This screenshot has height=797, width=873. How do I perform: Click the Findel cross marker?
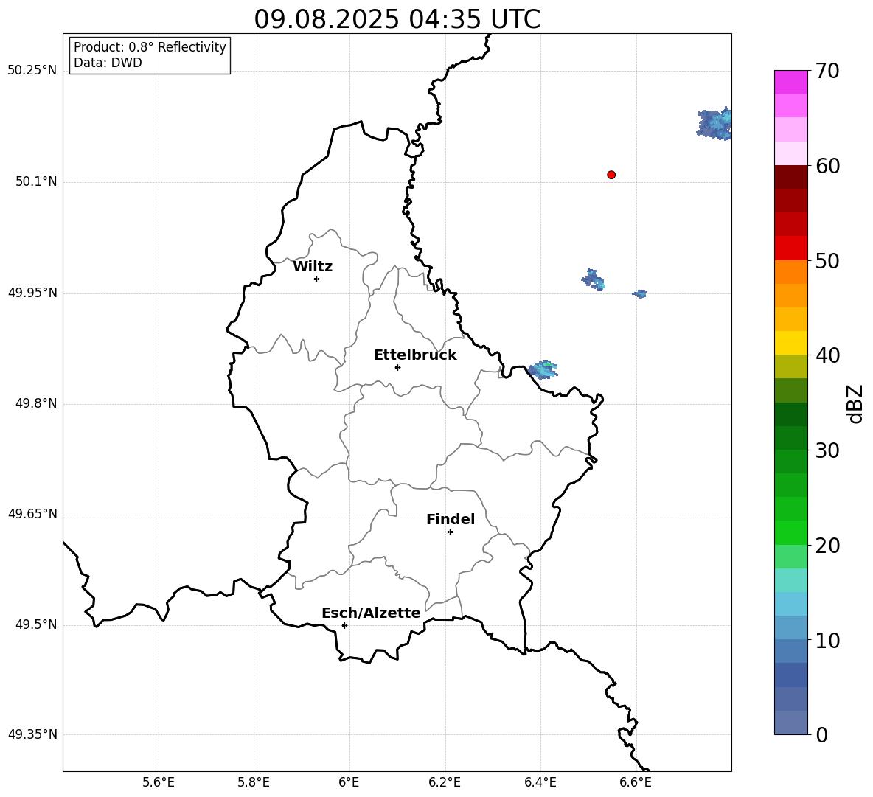point(451,532)
